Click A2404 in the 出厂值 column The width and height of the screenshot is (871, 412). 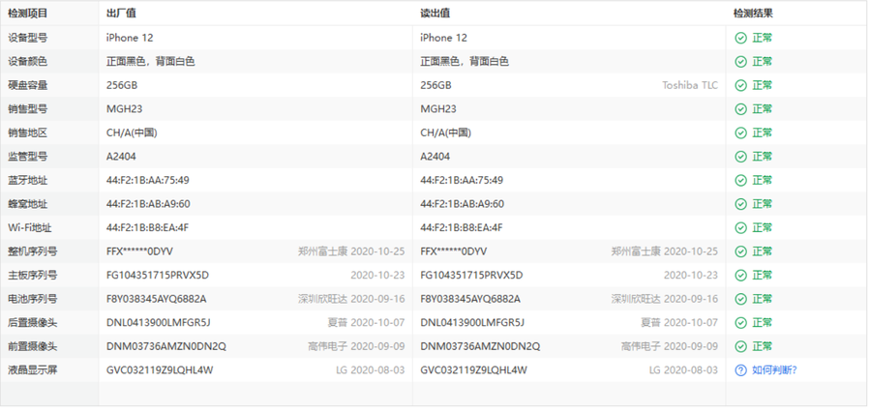[121, 157]
